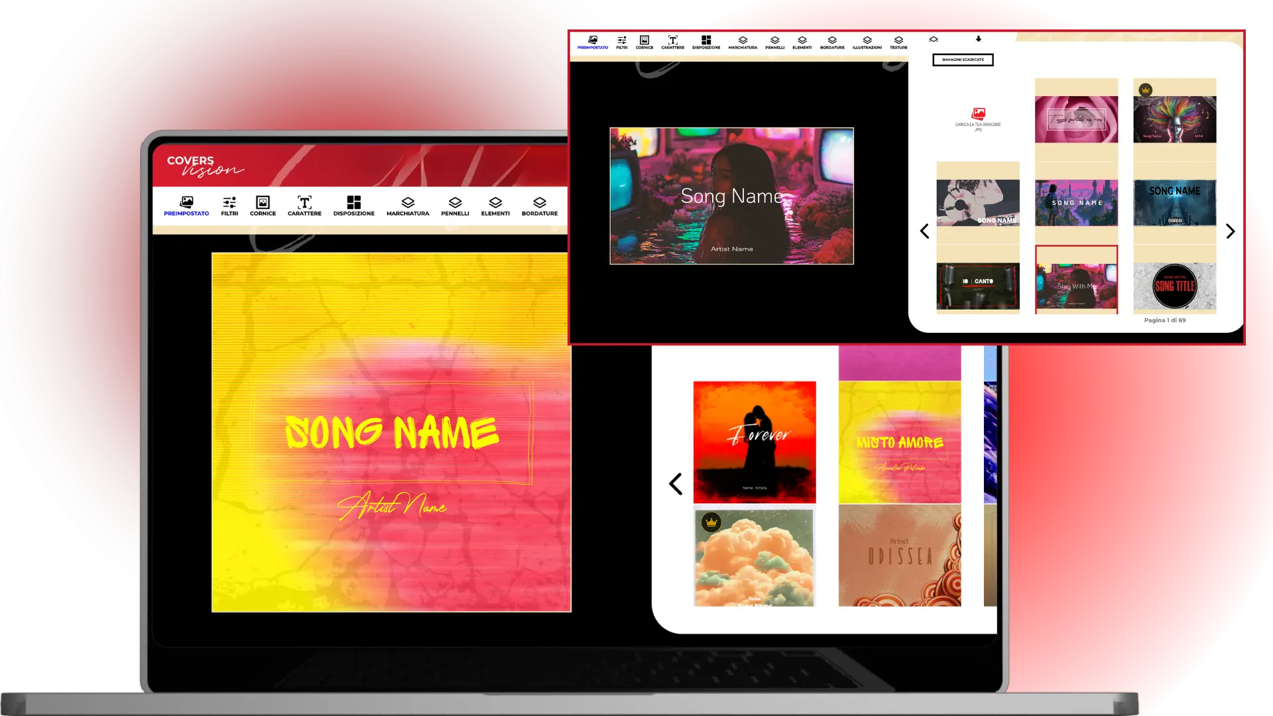This screenshot has width=1273, height=716.
Task: Select the Forever sunset couple template
Action: [x=755, y=442]
